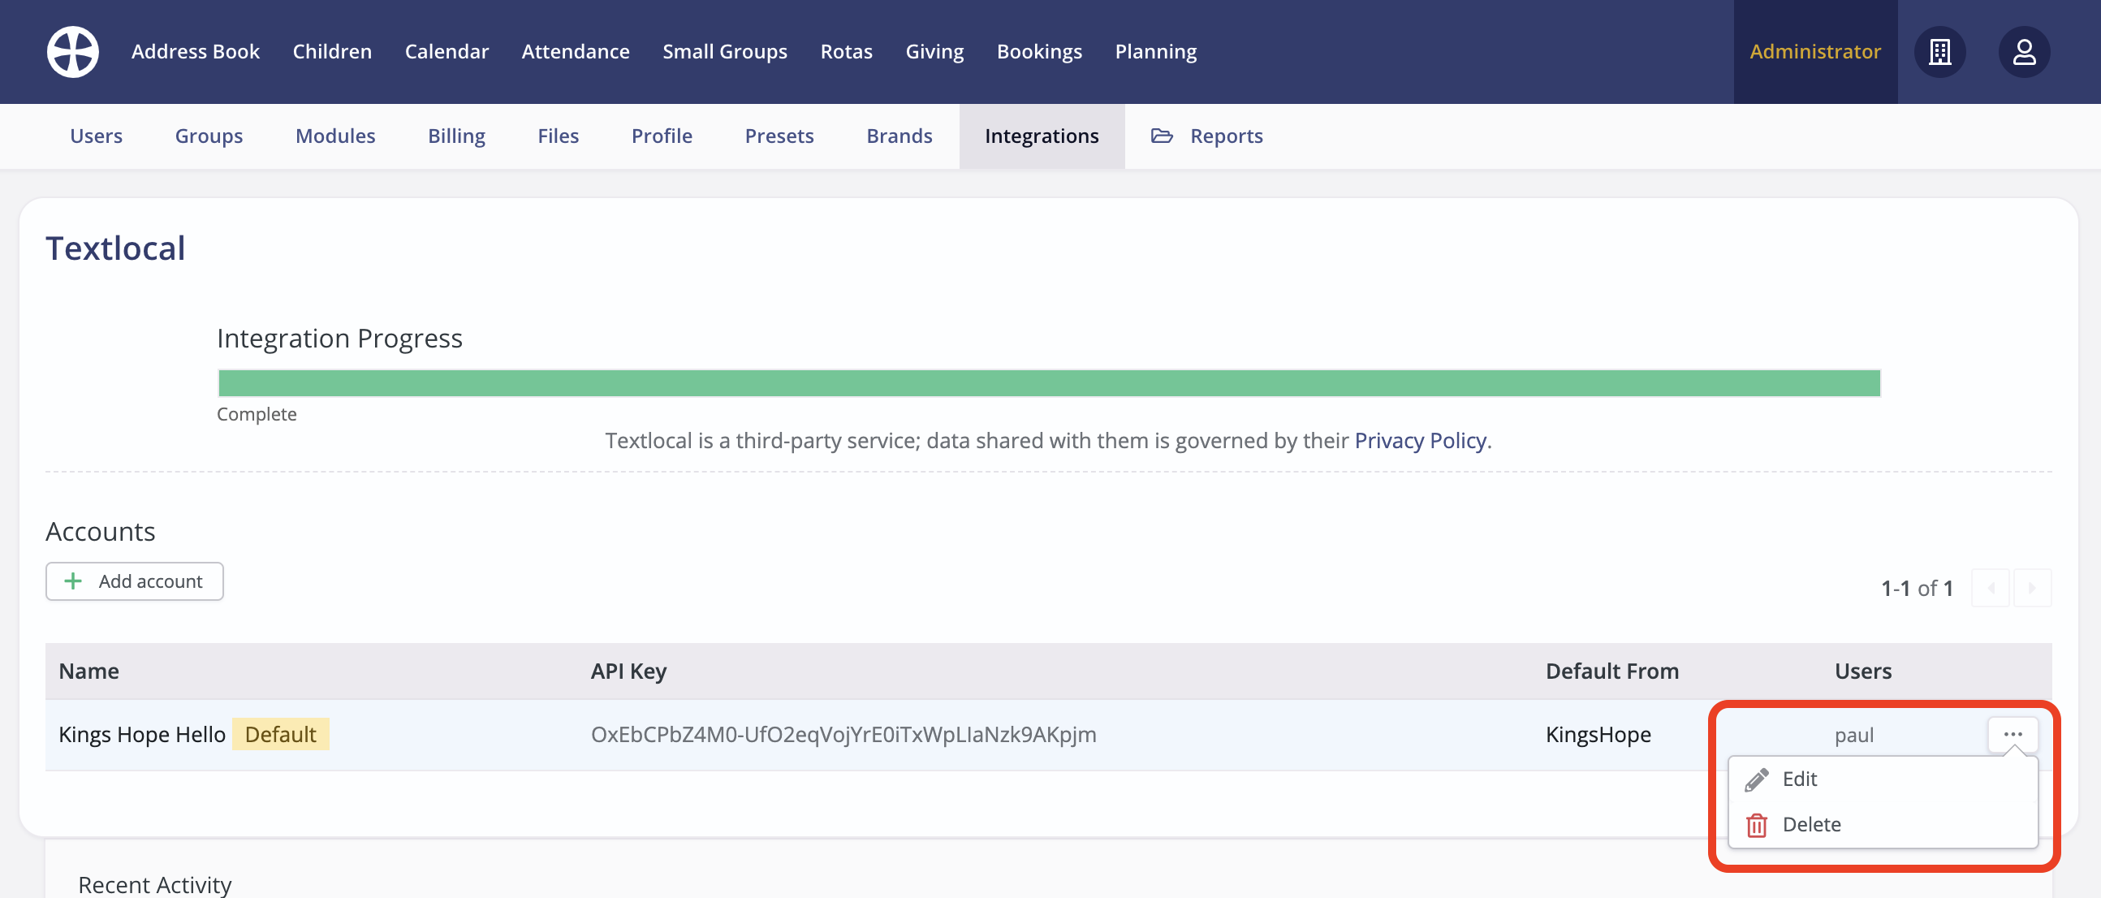Screen dimensions: 2101x898
Task: Open the Giving menu
Action: 934,51
